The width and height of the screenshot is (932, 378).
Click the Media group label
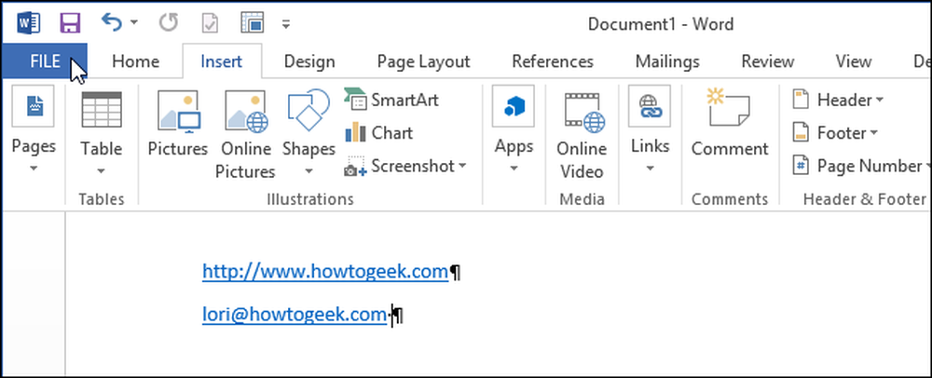[x=582, y=199]
